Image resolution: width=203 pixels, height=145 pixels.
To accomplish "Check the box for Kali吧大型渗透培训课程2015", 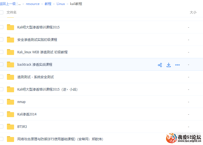I will (1, 27).
